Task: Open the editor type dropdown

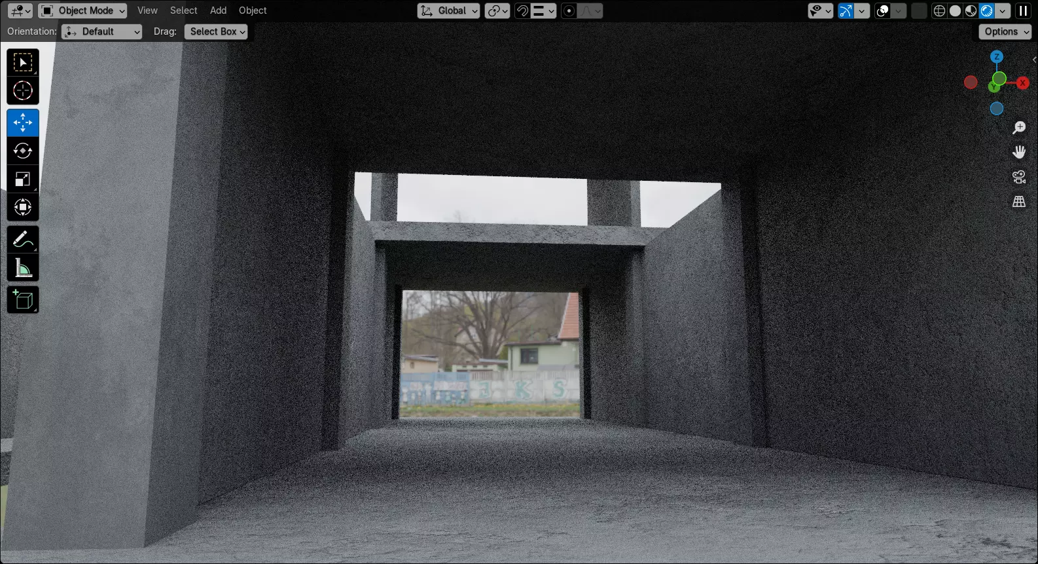Action: (x=20, y=10)
